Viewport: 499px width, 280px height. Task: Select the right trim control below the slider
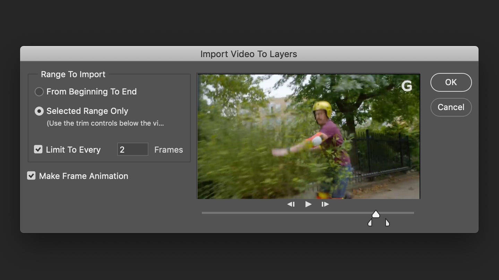coord(387,223)
